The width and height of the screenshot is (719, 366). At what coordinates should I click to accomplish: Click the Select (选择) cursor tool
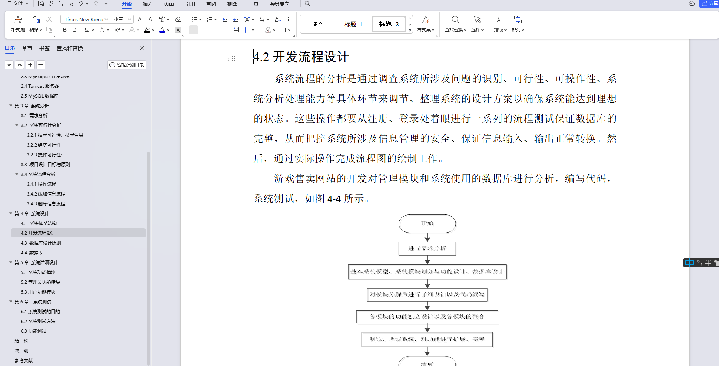(477, 24)
